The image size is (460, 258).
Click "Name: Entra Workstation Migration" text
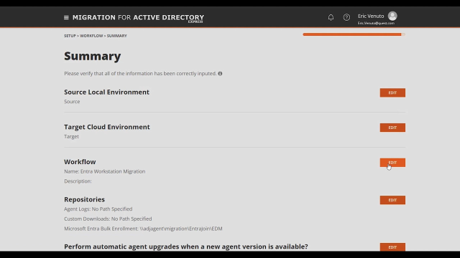coord(104,171)
